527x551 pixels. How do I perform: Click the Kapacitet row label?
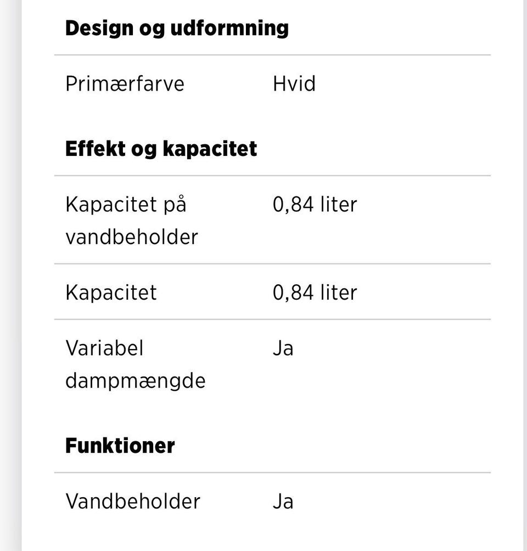[111, 293]
